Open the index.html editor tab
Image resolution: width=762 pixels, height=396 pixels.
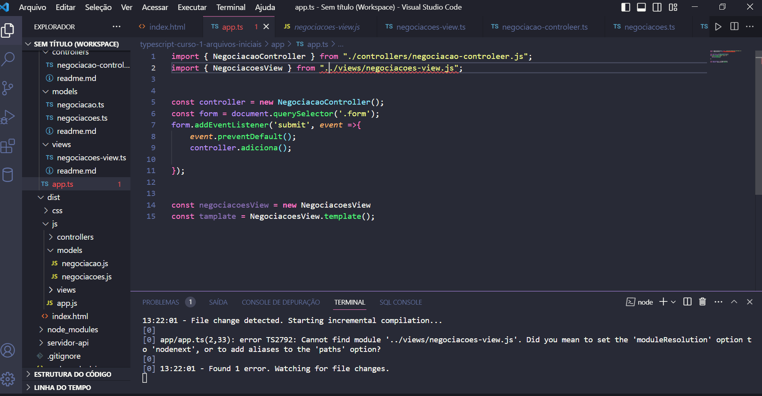coord(167,27)
